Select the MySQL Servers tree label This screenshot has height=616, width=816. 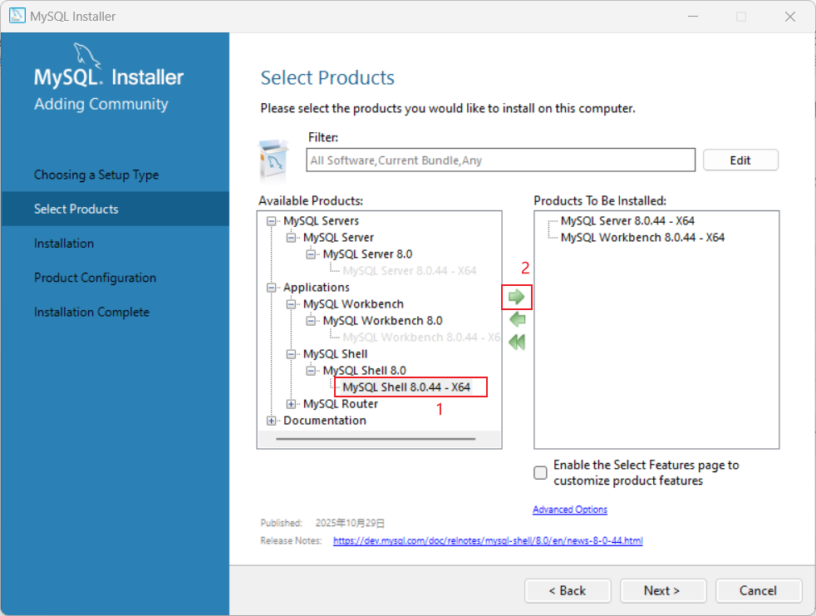pos(321,220)
